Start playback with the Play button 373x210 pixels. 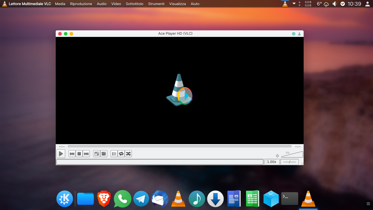click(61, 154)
